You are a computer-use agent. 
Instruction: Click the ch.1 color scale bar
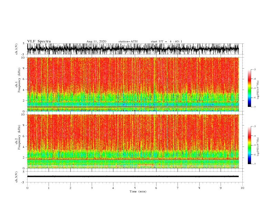[249, 88]
